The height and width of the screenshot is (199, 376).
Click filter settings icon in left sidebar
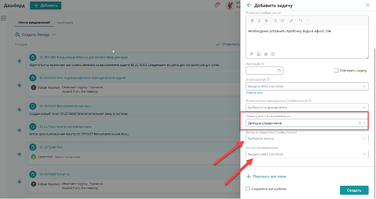(x=3, y=18)
